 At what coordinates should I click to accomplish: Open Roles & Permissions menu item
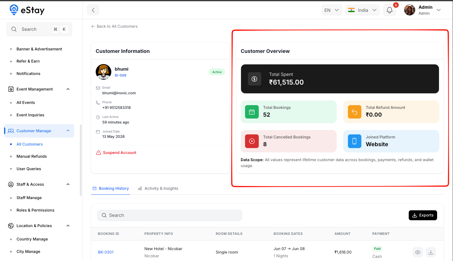pos(35,210)
